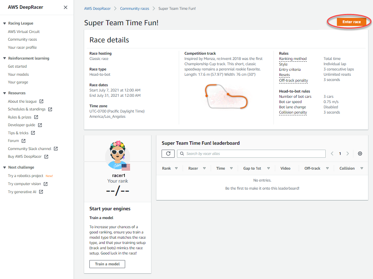The image size is (373, 279).
Task: Click external link icon beside Buy AWS DeepRacer
Action: point(46,157)
